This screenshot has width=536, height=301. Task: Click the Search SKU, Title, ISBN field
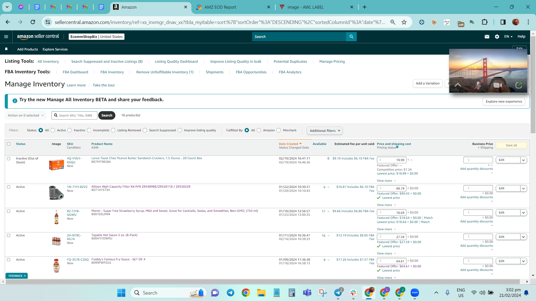pos(74,115)
